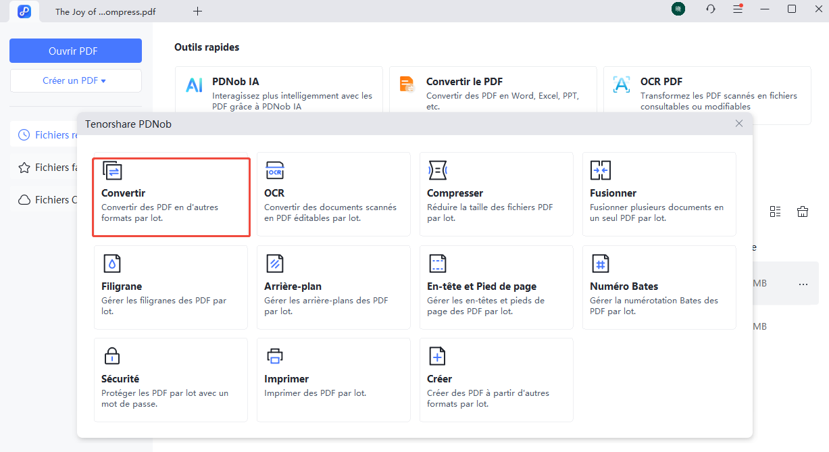Open the user account avatar
829x452 pixels.
click(x=678, y=9)
